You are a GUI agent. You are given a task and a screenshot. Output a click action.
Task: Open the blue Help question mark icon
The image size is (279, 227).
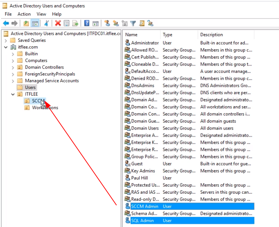coord(87,23)
